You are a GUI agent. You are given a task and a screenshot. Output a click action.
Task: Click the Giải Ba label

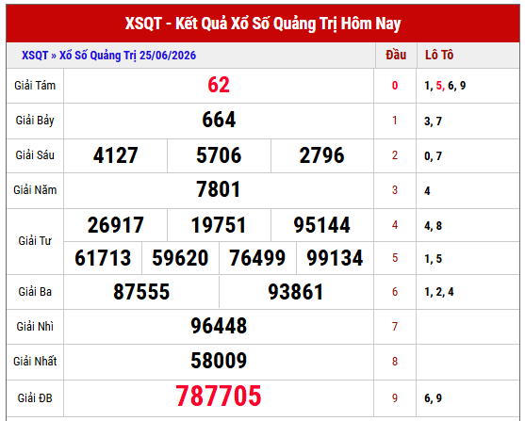35,292
